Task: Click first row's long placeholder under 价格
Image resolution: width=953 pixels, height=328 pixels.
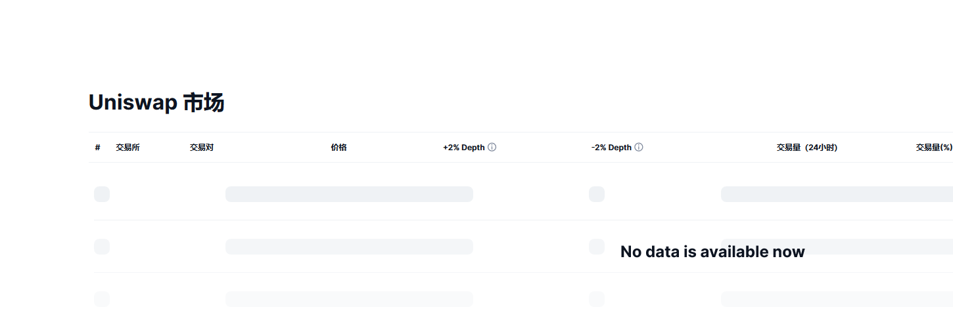Action: pos(349,194)
